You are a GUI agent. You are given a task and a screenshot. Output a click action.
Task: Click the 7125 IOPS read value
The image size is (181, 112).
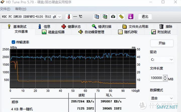tap(85, 108)
